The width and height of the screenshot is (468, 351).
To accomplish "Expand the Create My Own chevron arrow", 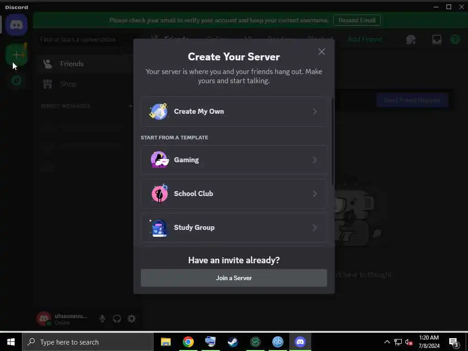I will click(x=314, y=112).
